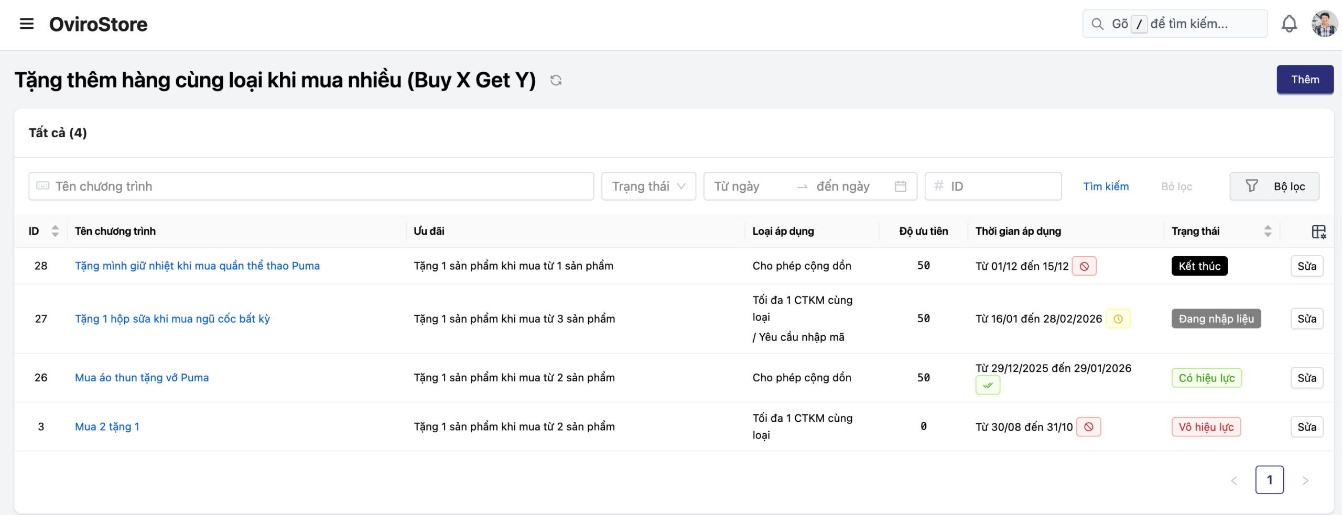
Task: Open the hamburger navigation menu
Action: [26, 24]
